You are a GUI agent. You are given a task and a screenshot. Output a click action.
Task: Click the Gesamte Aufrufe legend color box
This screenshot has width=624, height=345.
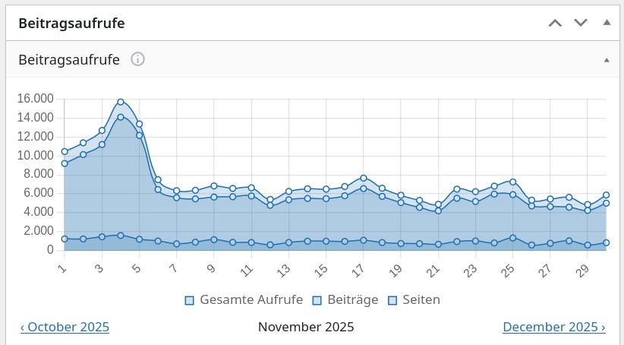(190, 300)
